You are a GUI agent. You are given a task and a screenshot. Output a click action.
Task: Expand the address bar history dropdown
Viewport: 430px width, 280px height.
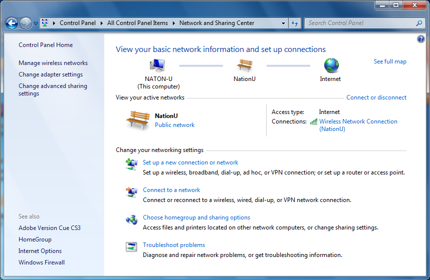(283, 23)
